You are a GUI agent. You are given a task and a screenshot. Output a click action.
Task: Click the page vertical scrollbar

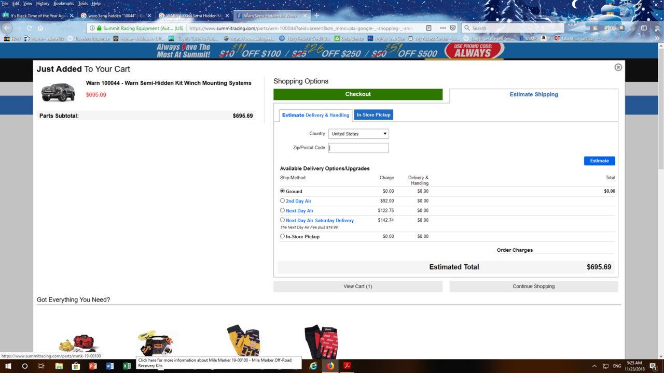pyautogui.click(x=660, y=202)
